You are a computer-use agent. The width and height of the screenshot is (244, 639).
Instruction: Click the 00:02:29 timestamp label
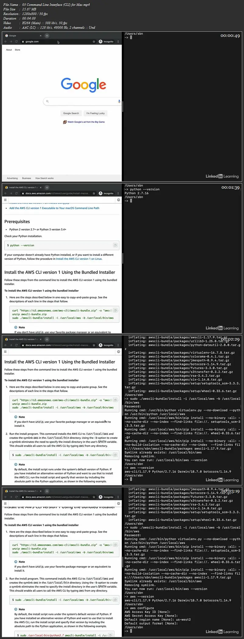(230, 339)
